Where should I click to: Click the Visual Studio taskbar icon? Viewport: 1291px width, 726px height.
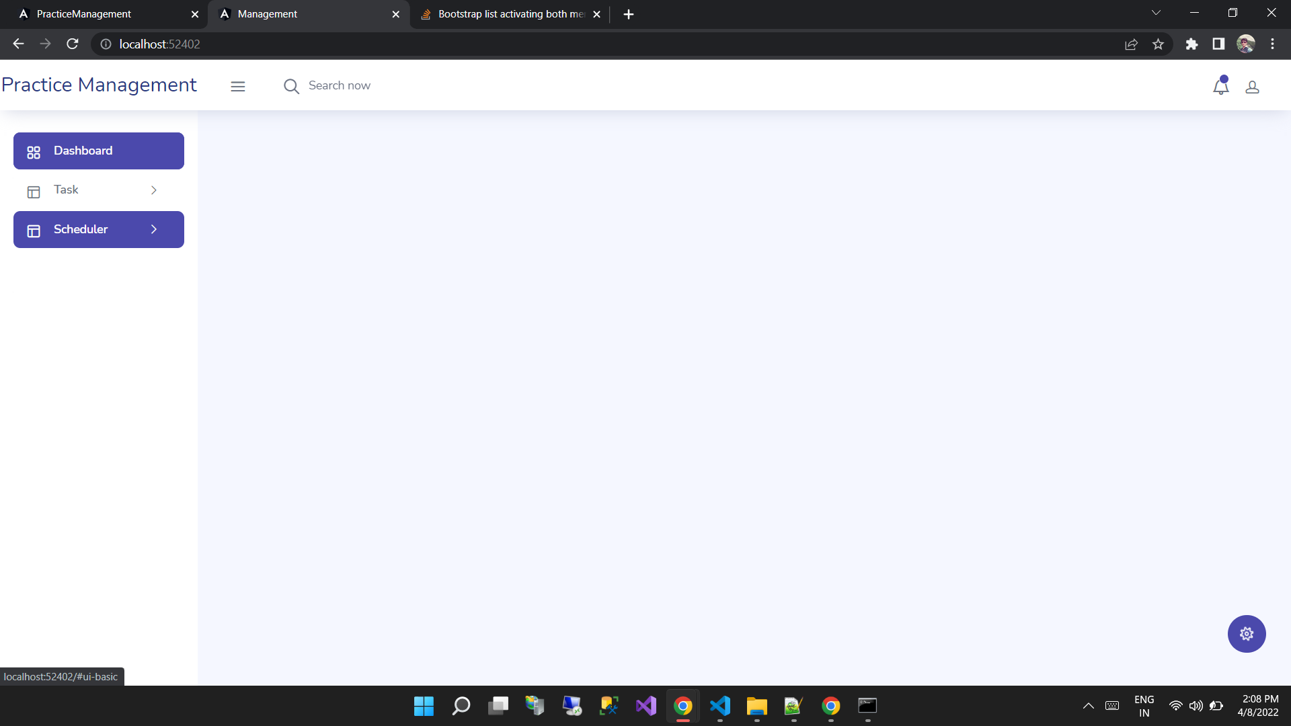point(645,706)
